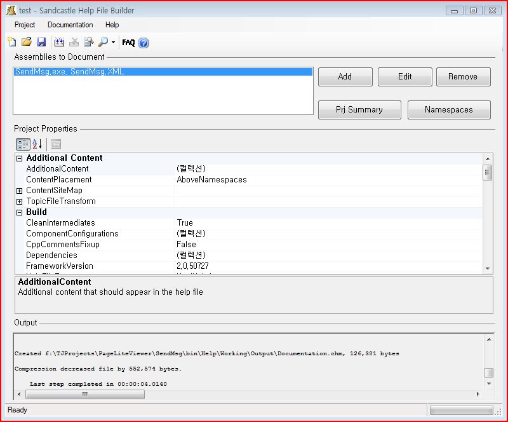Click the output pane vertical scrollbar thumb
Viewport: 508px width, 422px height.
pyautogui.click(x=489, y=372)
